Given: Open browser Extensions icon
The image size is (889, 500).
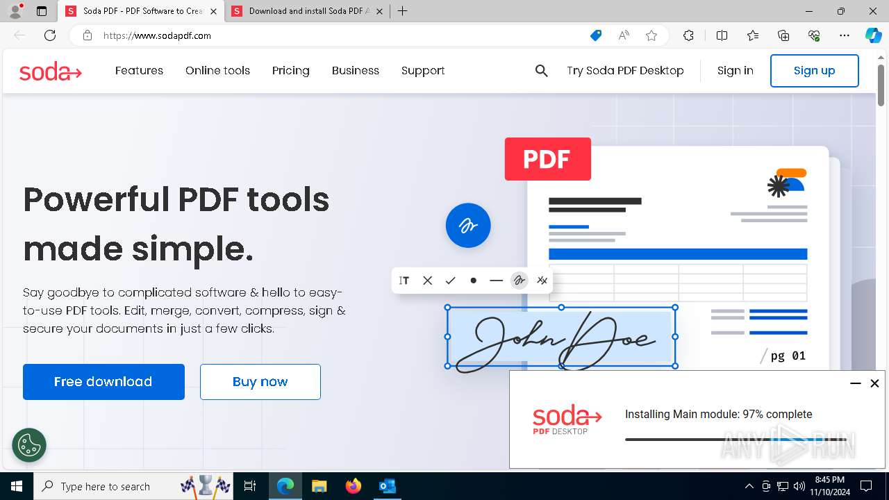Looking at the screenshot, I should (x=688, y=35).
